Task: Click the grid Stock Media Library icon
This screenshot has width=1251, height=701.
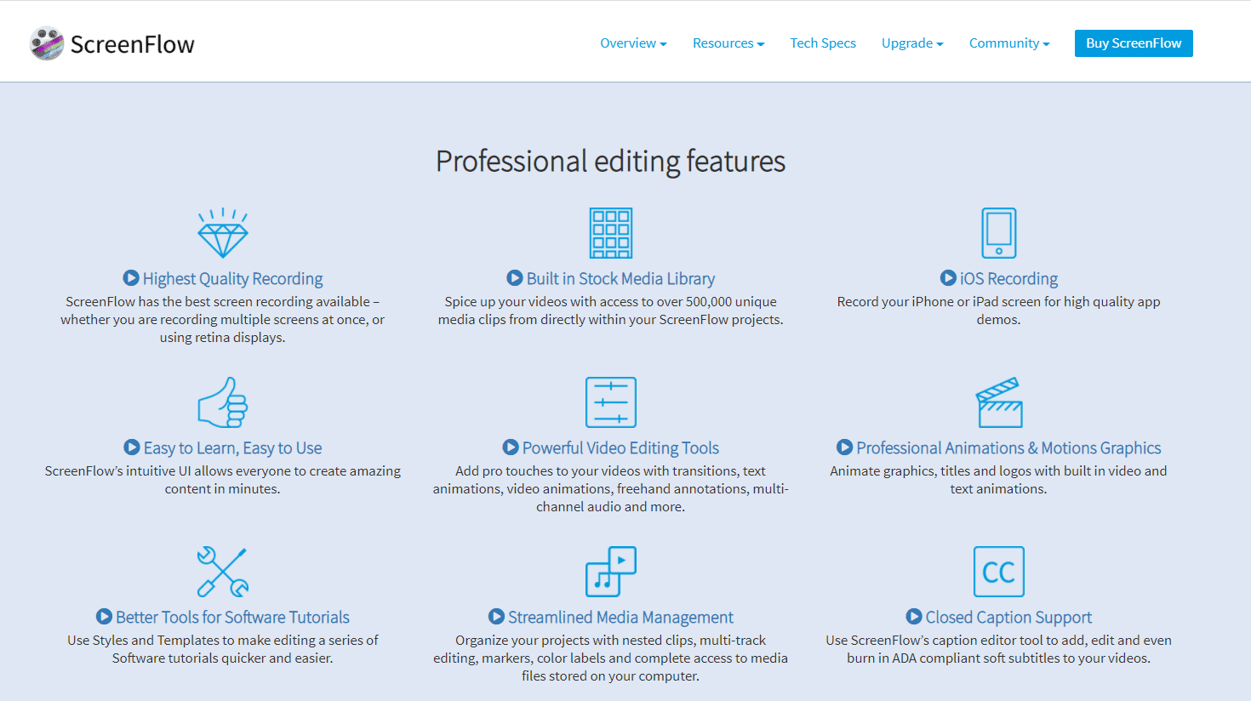Action: click(x=610, y=233)
